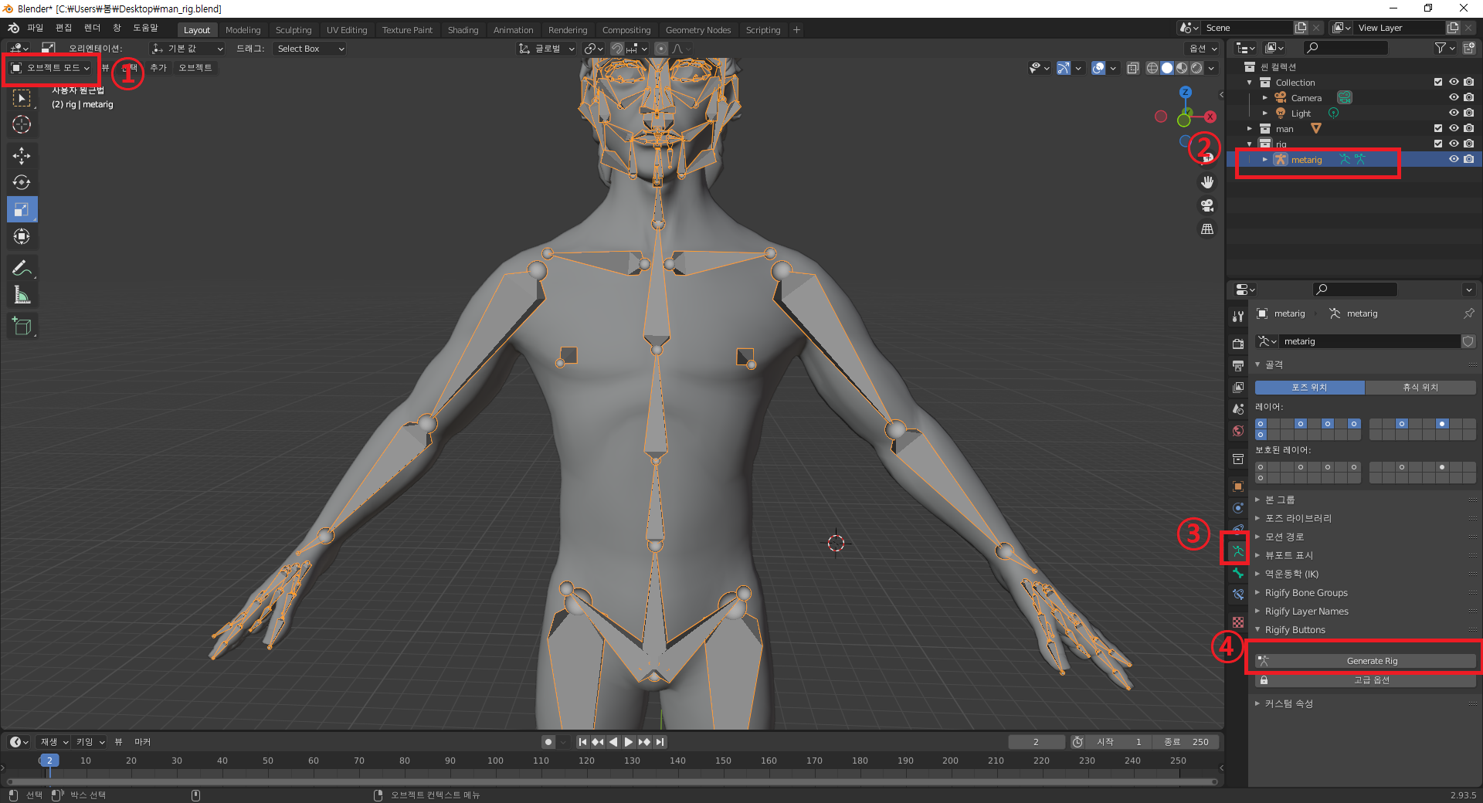
Task: Play the animation in timeline
Action: [x=629, y=742]
